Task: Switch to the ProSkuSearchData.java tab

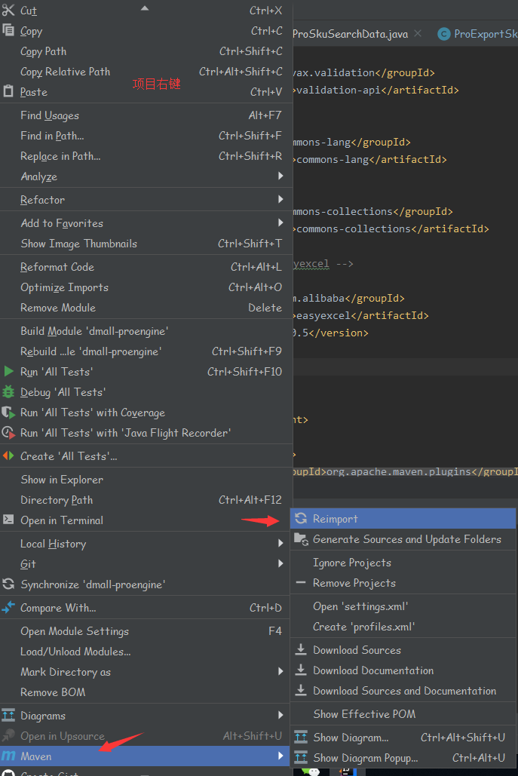Action: tap(350, 34)
